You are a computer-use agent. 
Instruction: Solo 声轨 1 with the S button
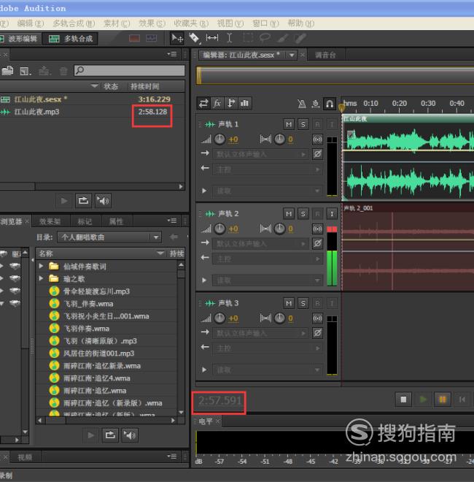[x=303, y=124]
